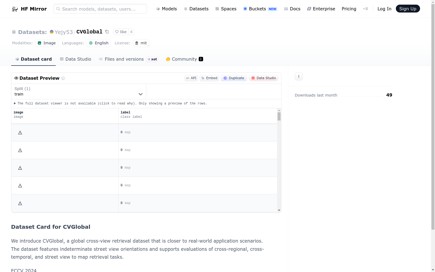Image resolution: width=435 pixels, height=272 pixels.
Task: Open Buckets in the navigation
Action: (x=260, y=9)
